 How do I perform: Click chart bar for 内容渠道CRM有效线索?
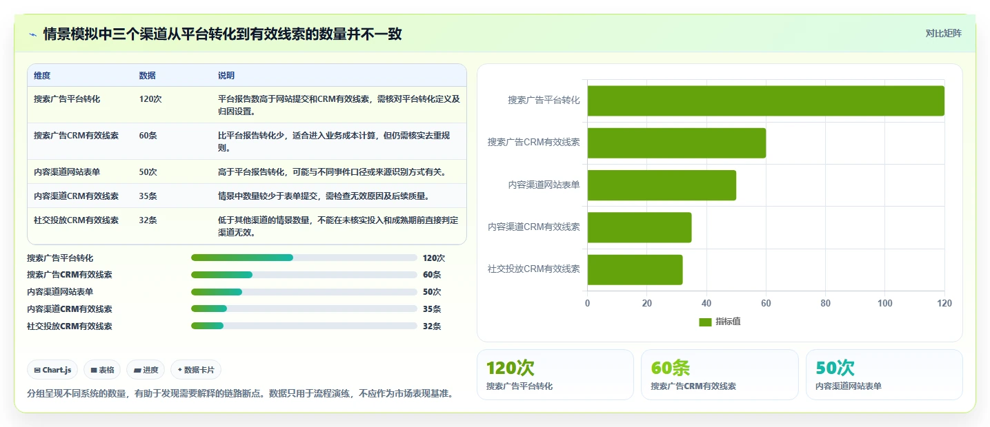coord(640,227)
